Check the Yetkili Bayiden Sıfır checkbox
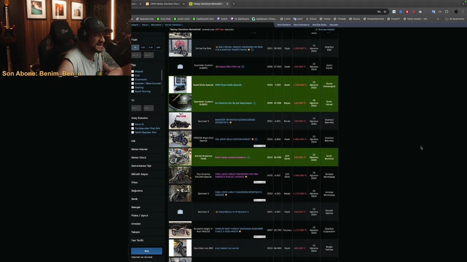 pos(133,132)
